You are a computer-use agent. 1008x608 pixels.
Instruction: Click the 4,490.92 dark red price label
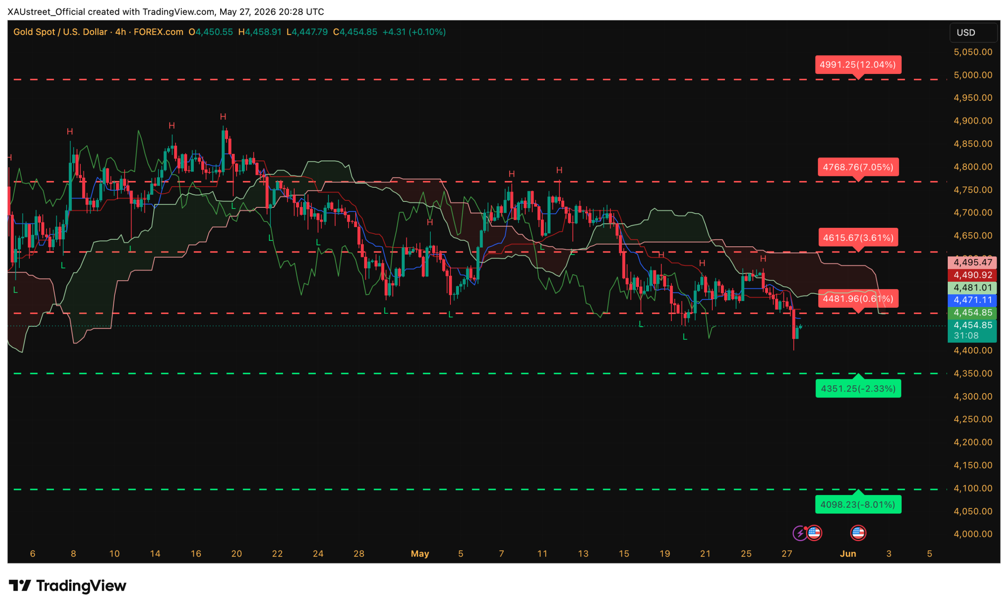972,275
